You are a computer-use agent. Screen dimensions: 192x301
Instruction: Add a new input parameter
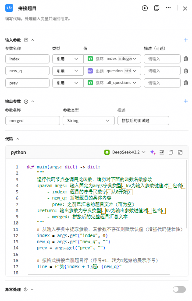tap(186, 40)
